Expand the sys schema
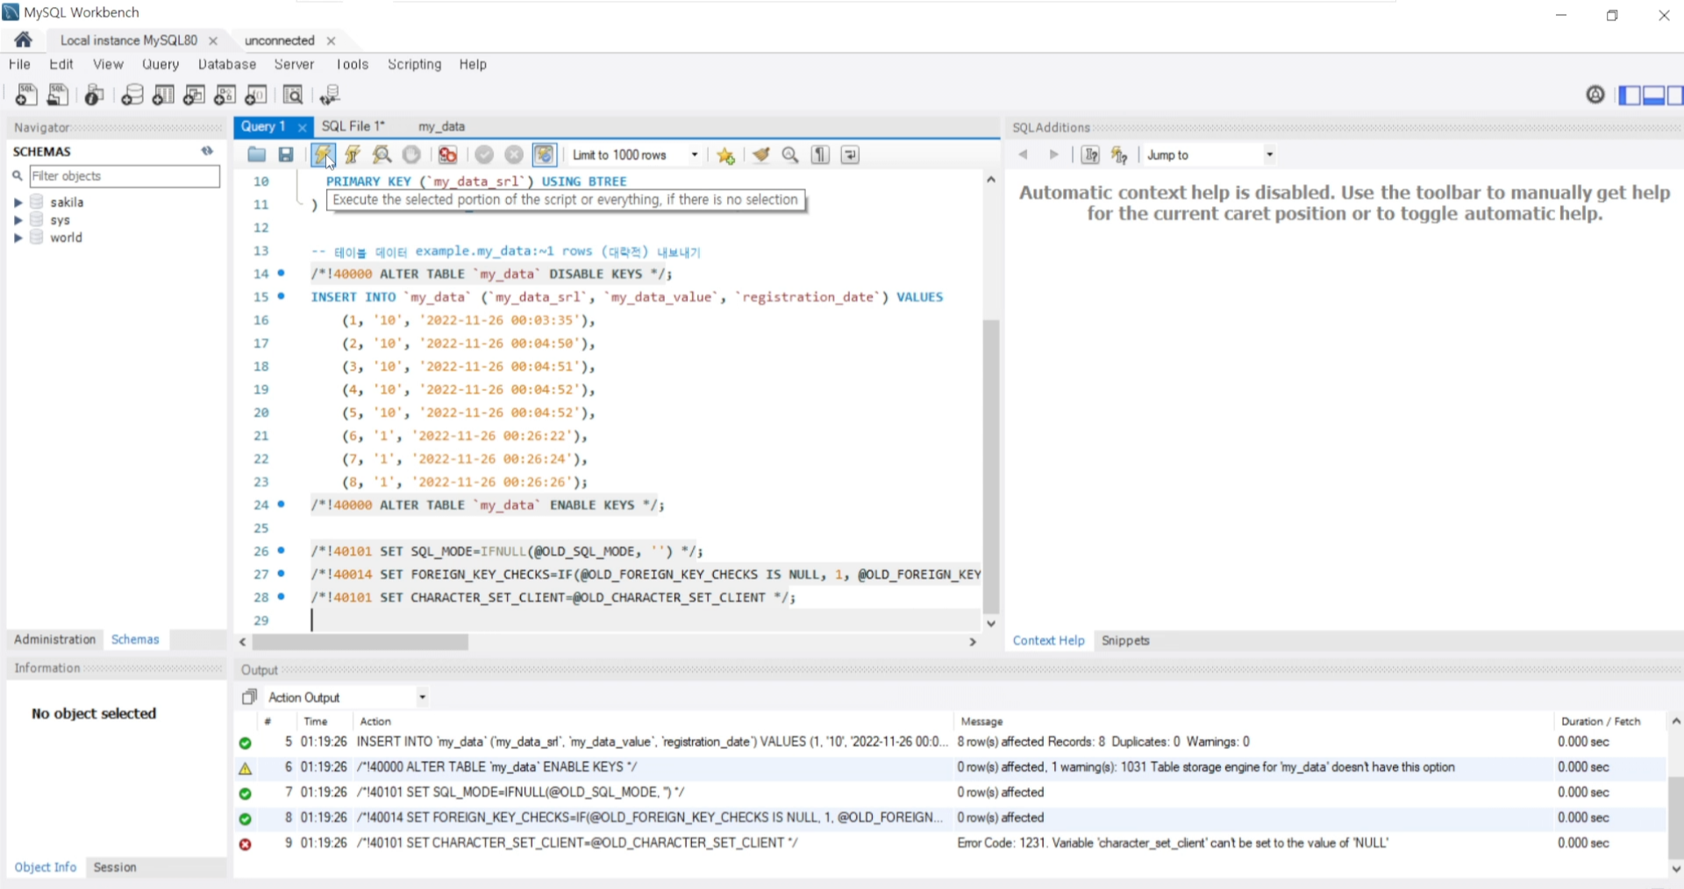The width and height of the screenshot is (1684, 889). point(18,220)
